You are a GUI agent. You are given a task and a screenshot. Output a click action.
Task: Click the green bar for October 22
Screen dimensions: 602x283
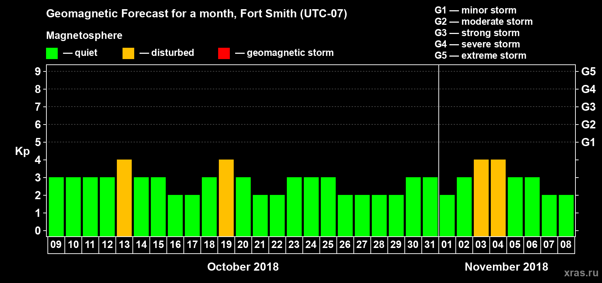tap(277, 215)
